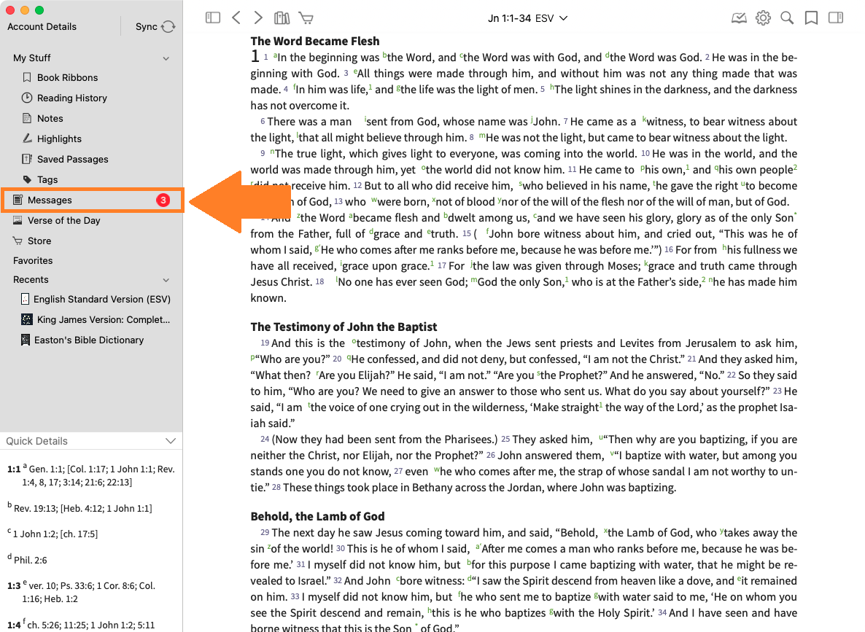This screenshot has height=632, width=865.
Task: Open the store cart icon in toolbar
Action: 306,18
